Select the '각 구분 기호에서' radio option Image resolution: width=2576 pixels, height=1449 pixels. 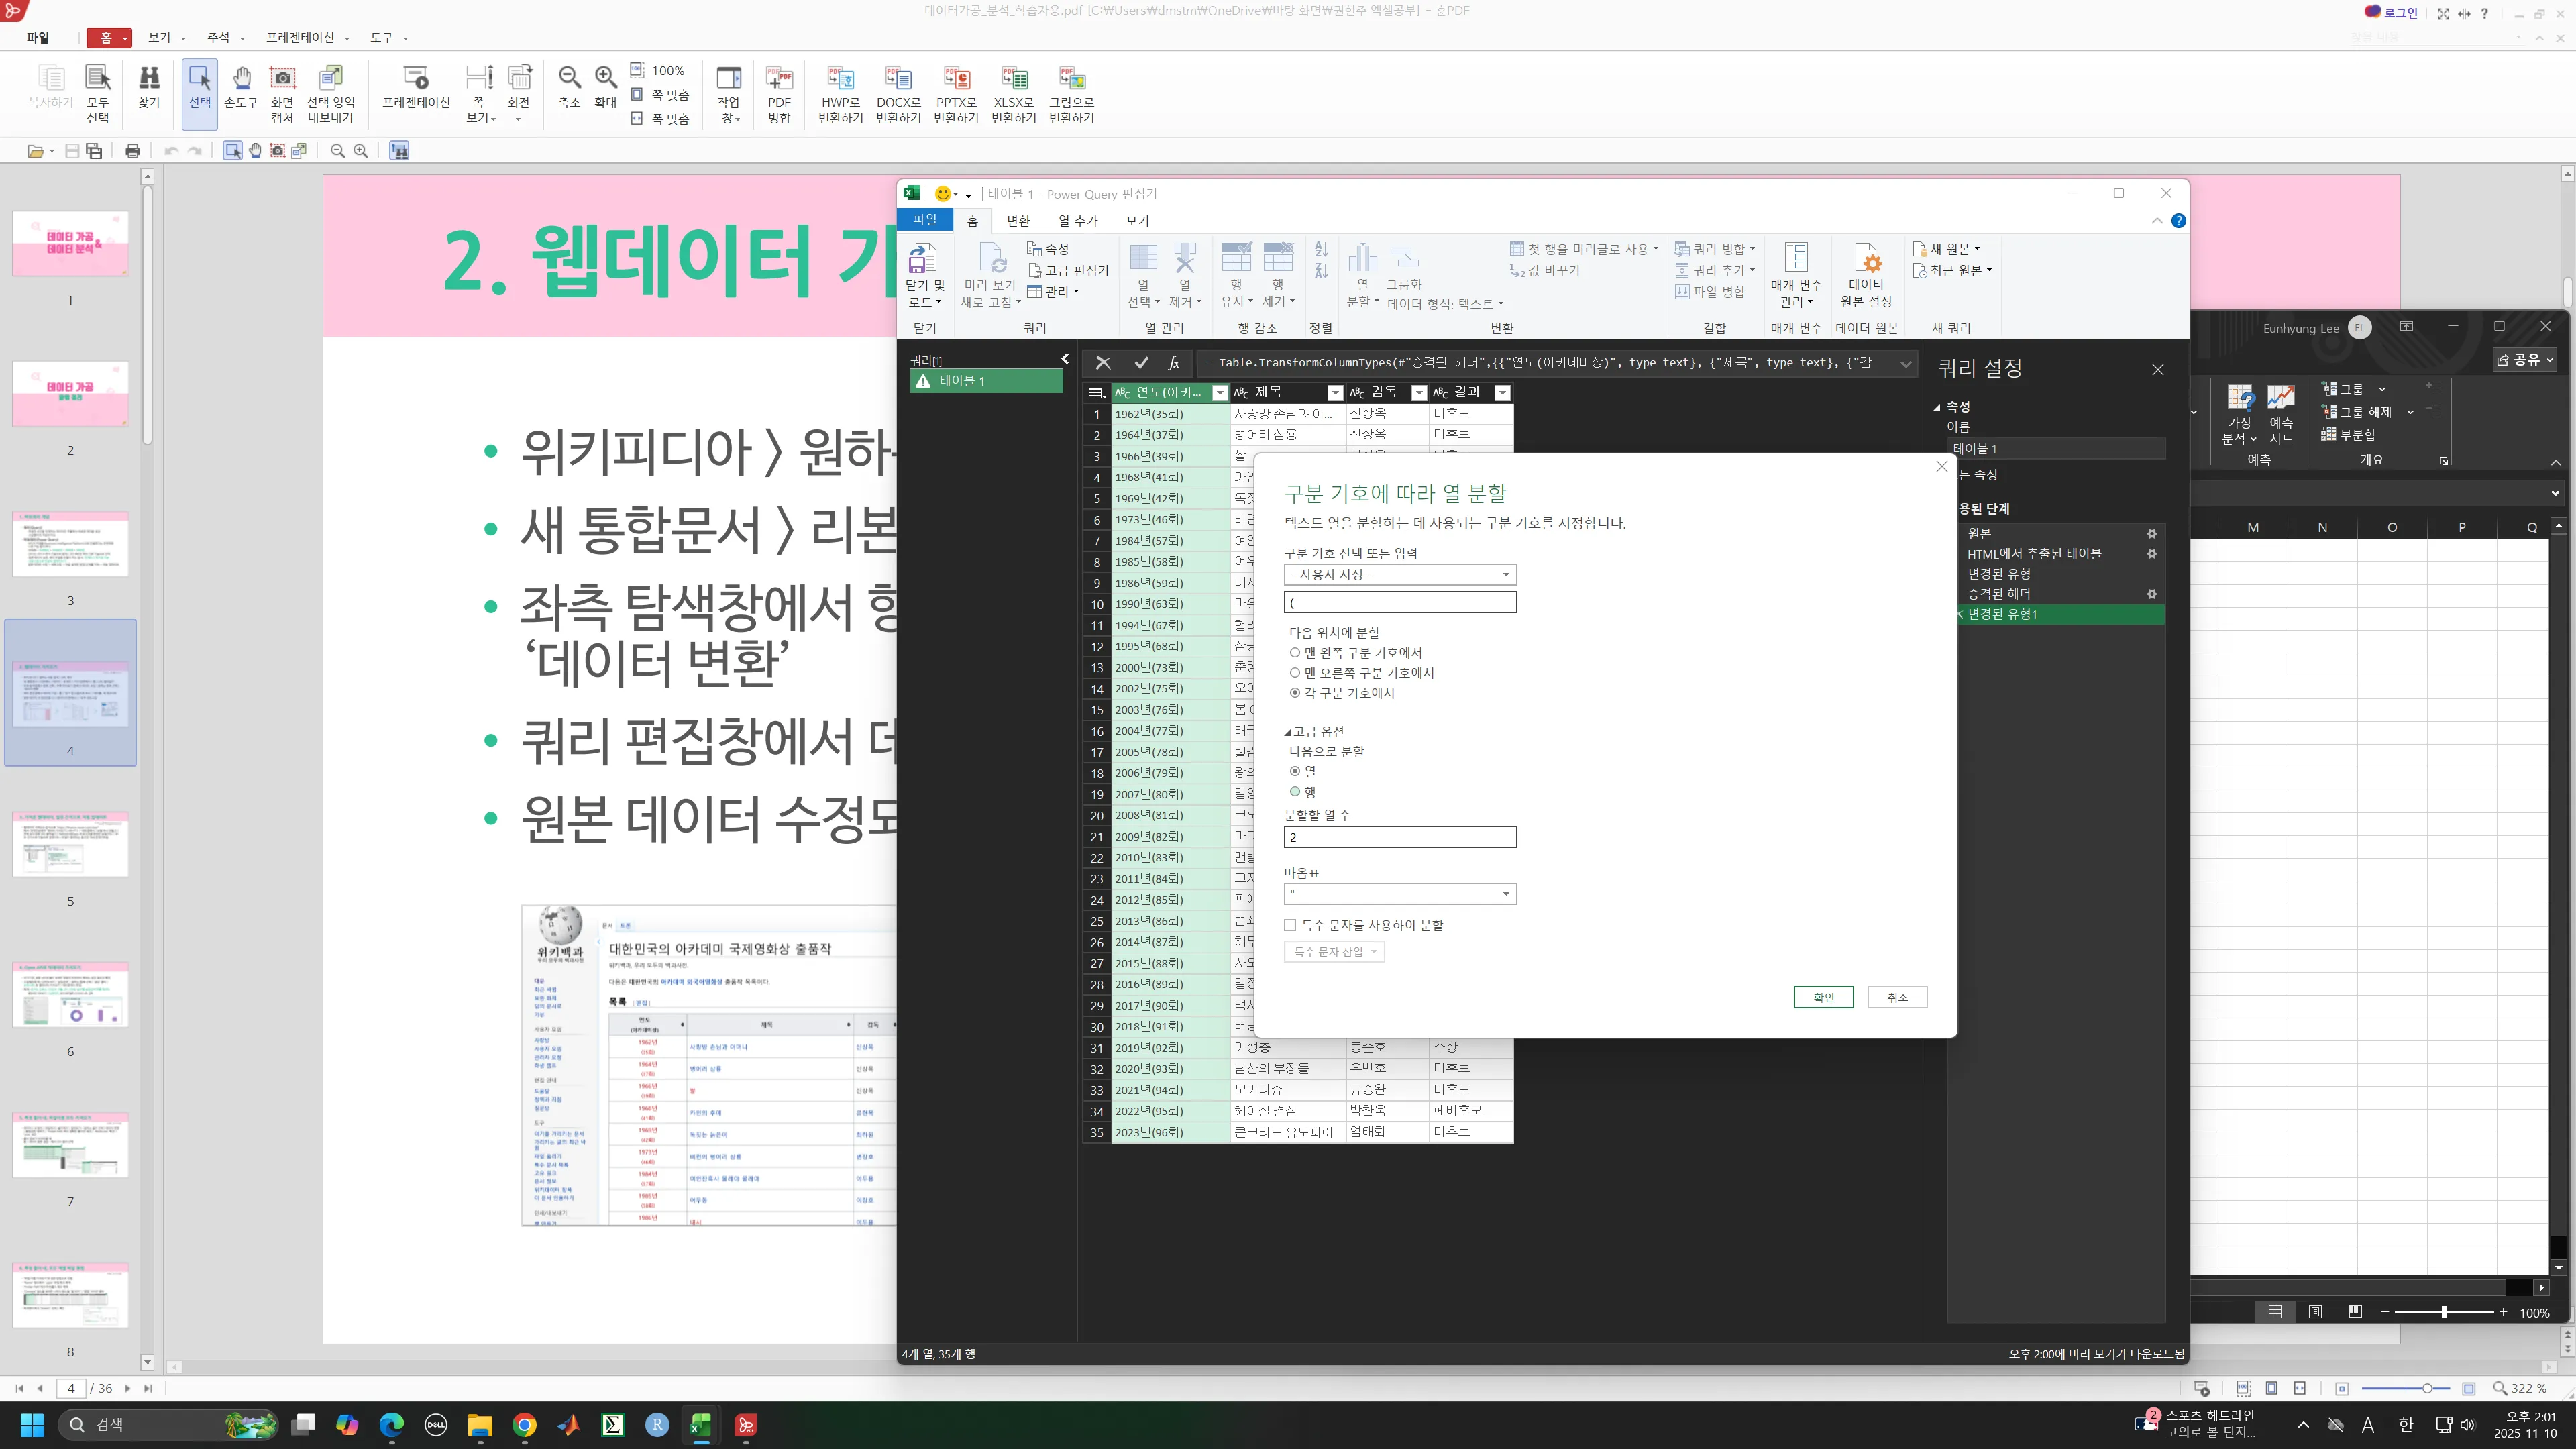(1294, 693)
